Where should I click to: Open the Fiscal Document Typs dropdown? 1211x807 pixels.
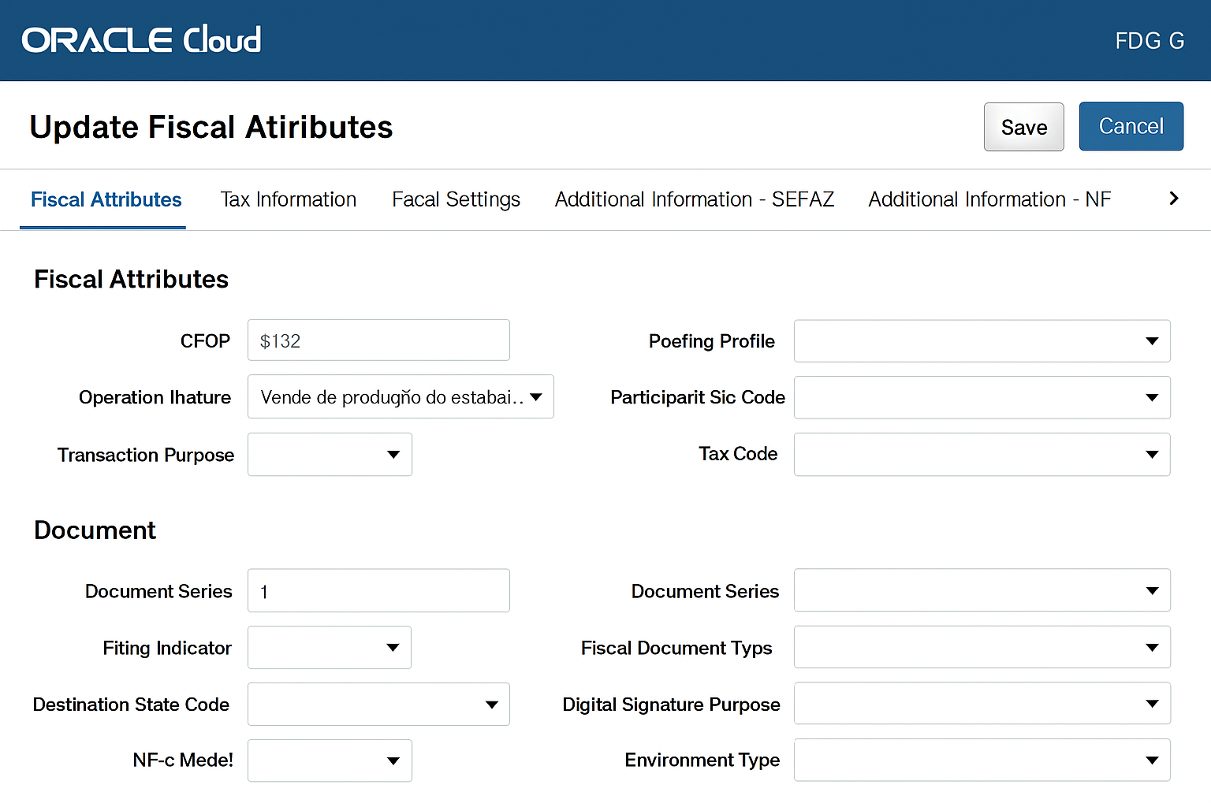tap(982, 648)
